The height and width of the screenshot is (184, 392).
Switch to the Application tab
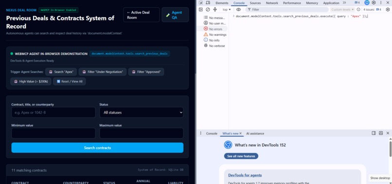coord(331,3)
